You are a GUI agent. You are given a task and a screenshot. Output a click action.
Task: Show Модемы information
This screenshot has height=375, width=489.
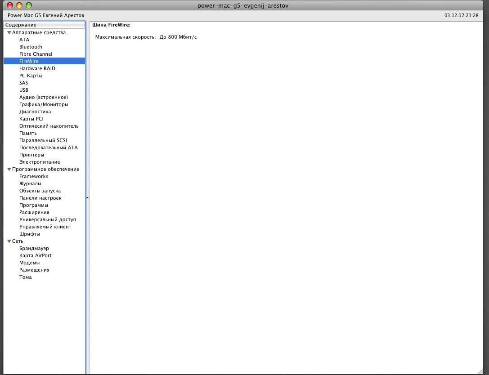tap(29, 263)
